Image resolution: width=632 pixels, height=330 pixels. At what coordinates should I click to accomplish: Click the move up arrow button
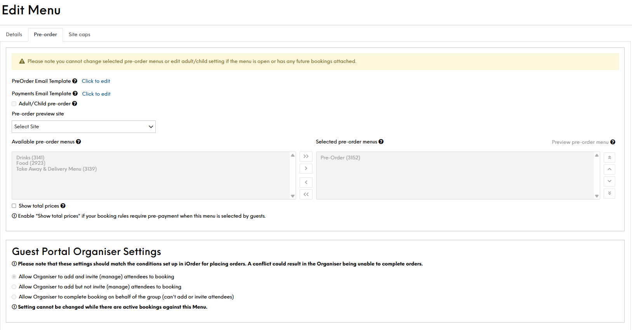pyautogui.click(x=609, y=169)
